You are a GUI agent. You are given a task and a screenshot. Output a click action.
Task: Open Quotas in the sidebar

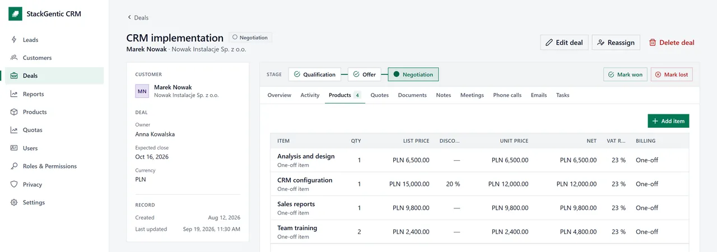pos(54,130)
